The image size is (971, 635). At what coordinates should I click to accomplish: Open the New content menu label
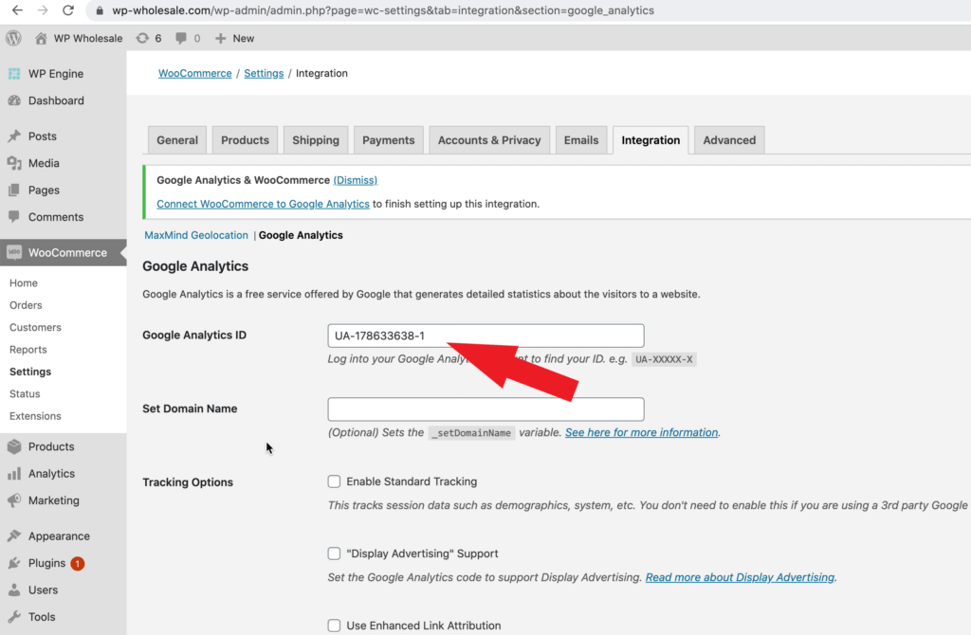pos(244,38)
